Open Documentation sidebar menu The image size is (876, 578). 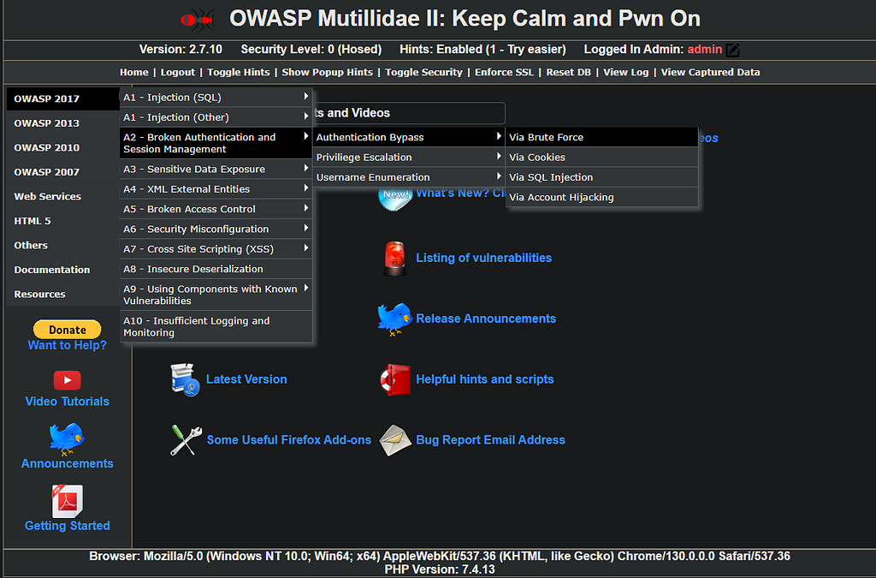[x=62, y=270]
